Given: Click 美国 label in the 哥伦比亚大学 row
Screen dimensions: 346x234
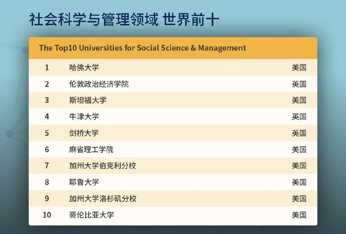Looking at the screenshot, I should click(x=299, y=215).
